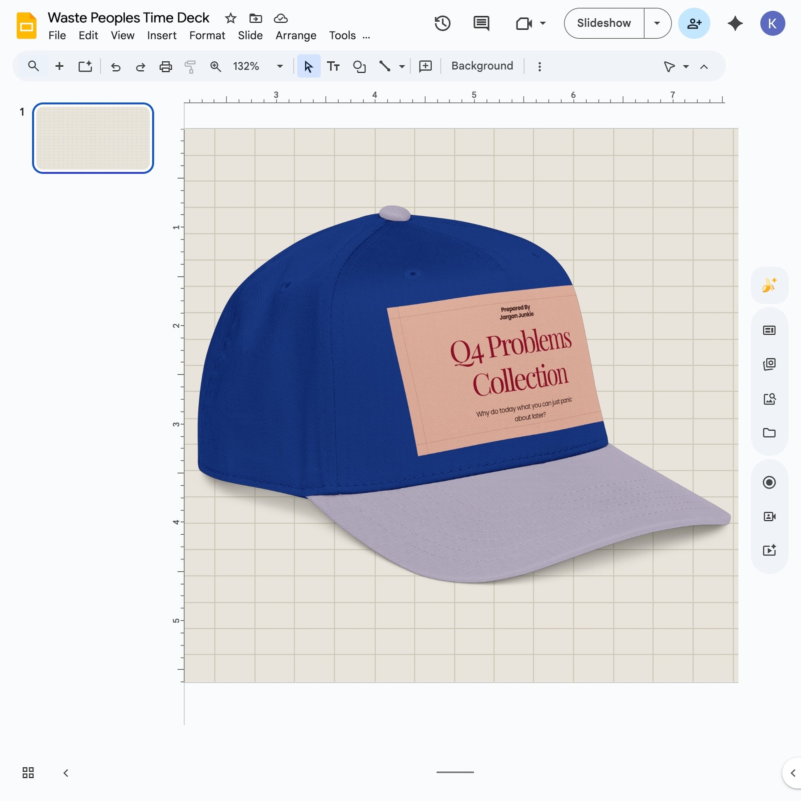Move document to a folder icon
This screenshot has height=801, width=801.
click(x=255, y=18)
